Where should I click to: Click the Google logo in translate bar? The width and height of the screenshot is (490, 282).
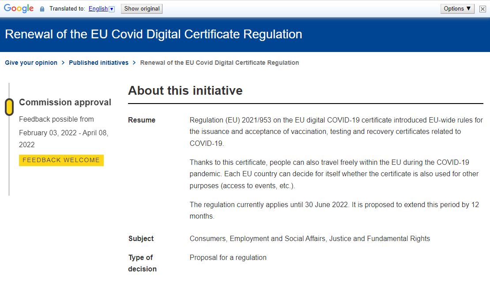click(x=19, y=8)
